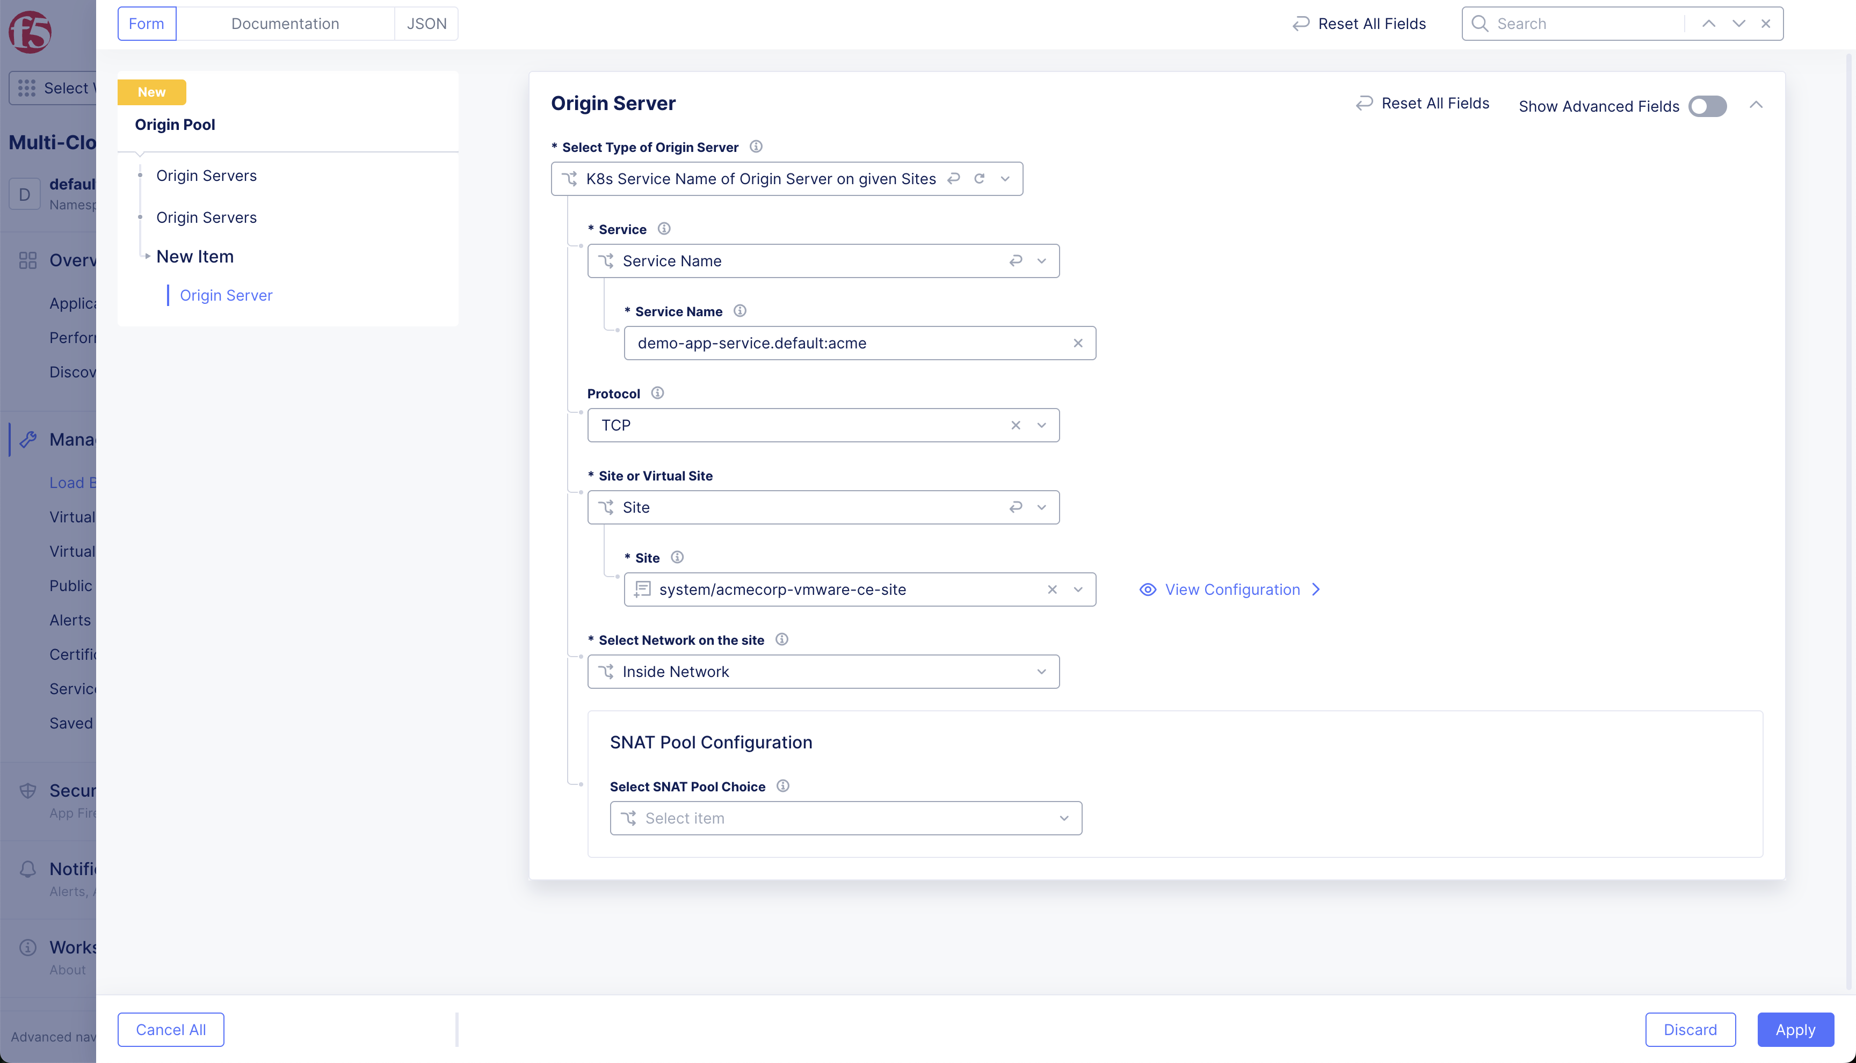Toggle Show Advanced Fields switch
The width and height of the screenshot is (1856, 1063).
click(1707, 107)
